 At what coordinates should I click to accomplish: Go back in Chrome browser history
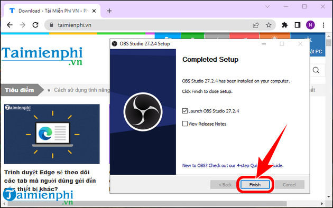(10, 25)
